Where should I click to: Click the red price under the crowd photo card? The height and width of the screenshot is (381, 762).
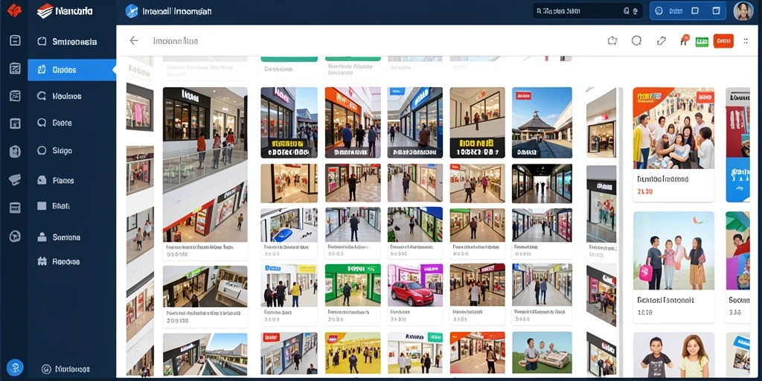[645, 192]
